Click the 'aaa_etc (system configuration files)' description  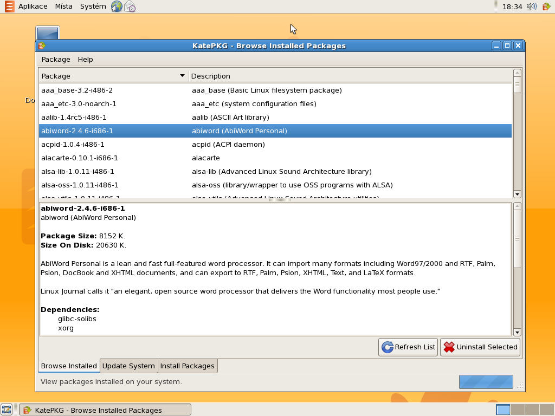point(254,103)
